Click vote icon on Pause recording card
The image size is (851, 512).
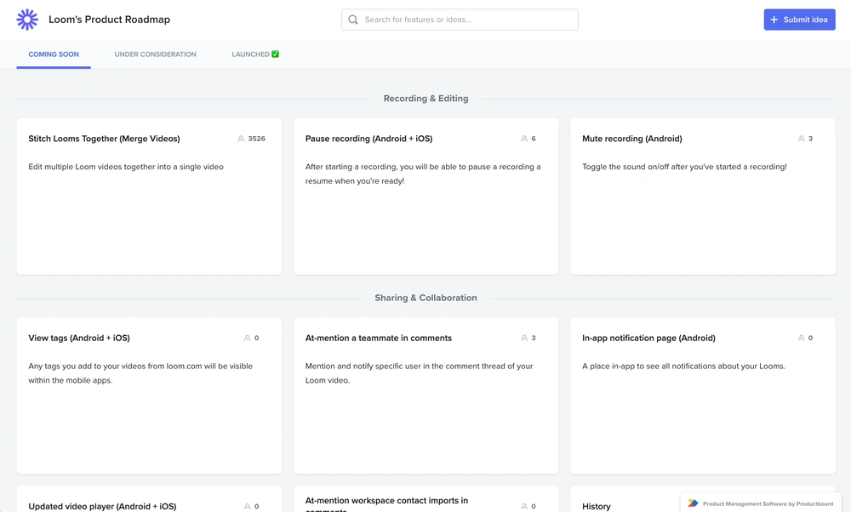[x=524, y=139]
